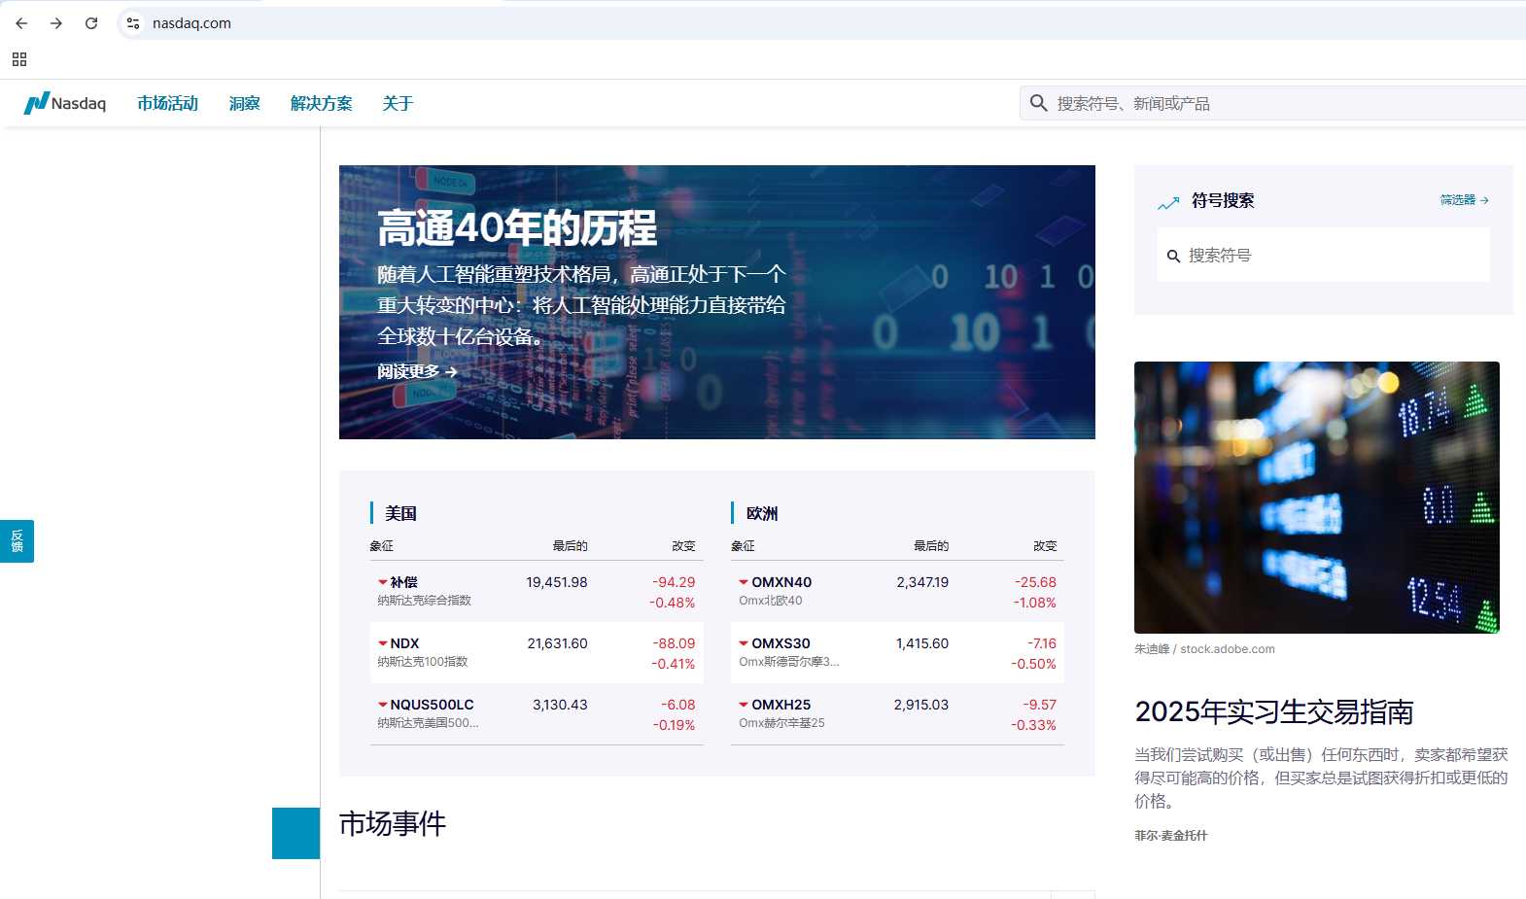This screenshot has width=1526, height=899.
Task: Go to the Nasdaq logo home link
Action: pos(65,103)
